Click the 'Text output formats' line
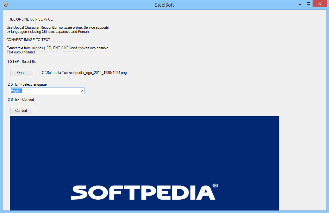Screen dimensions: 329x213 21,52
